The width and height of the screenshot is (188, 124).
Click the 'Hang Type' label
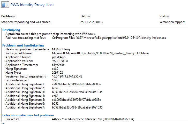coord(13,73)
